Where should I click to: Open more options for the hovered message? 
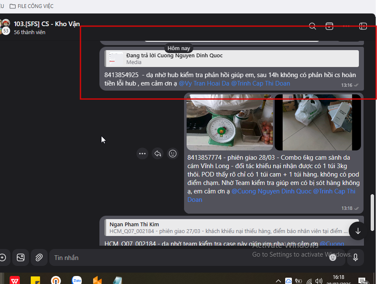[x=142, y=154]
